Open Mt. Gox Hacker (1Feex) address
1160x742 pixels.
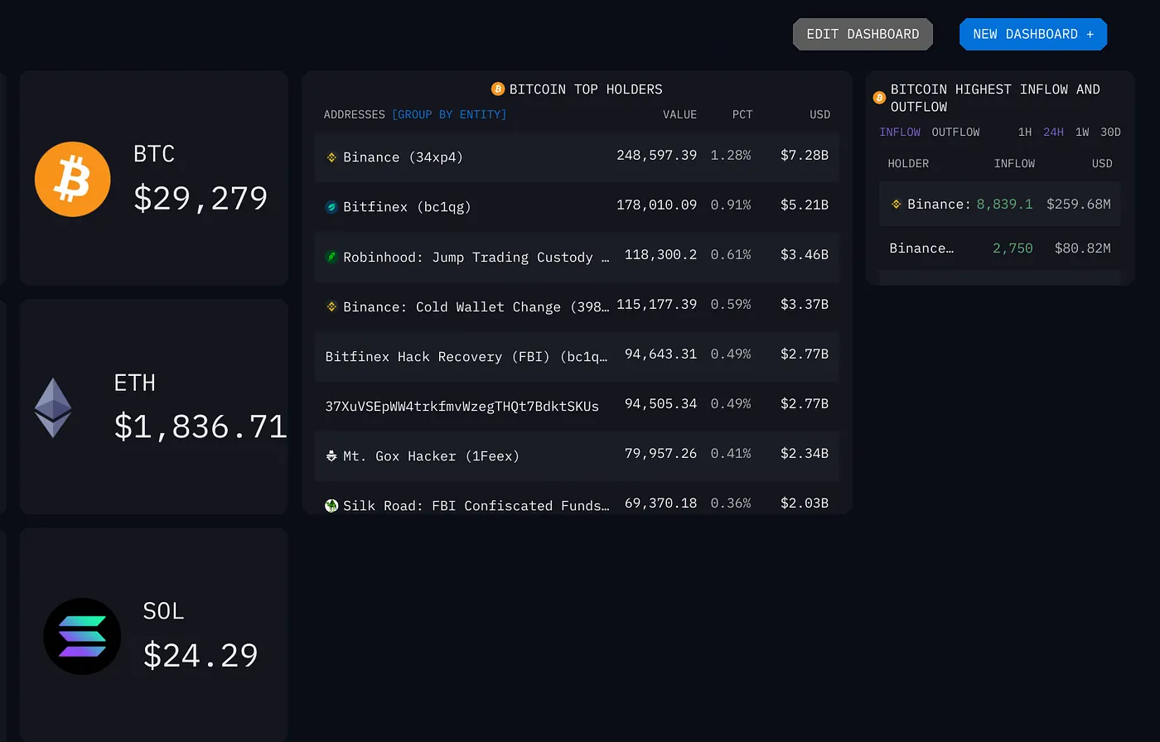(x=431, y=455)
